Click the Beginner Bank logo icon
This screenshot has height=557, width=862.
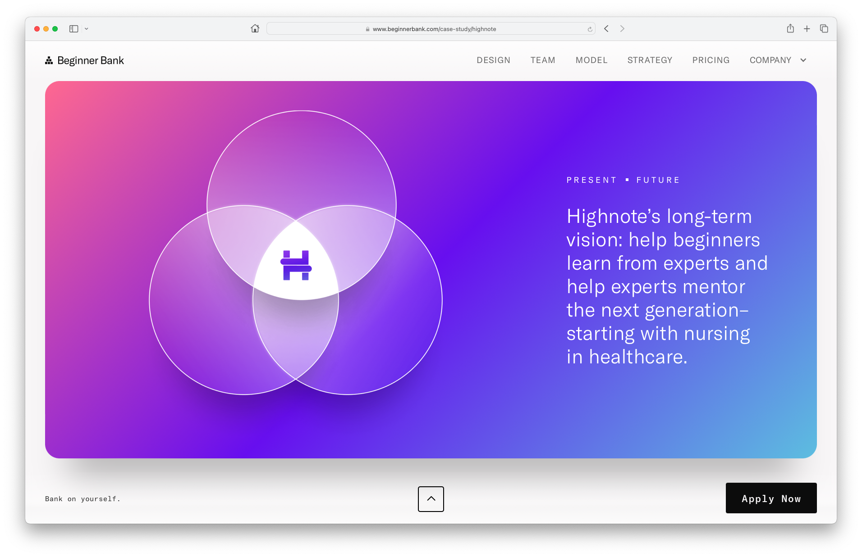[49, 60]
